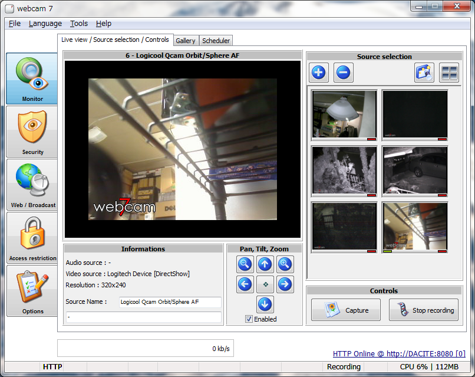The width and height of the screenshot is (475, 377).
Task: Switch to the Scheduler tab
Action: [216, 41]
